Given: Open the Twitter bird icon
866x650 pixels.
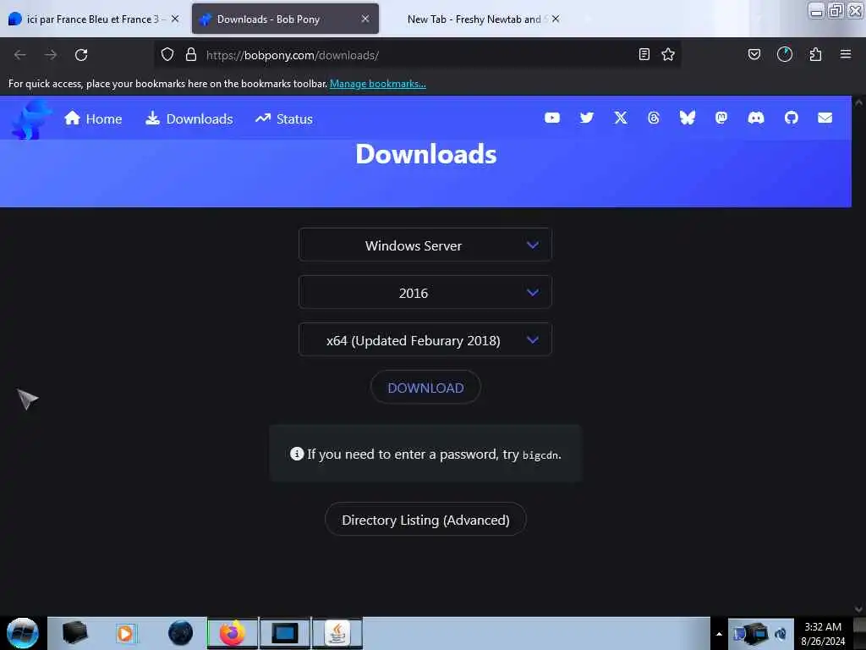Looking at the screenshot, I should (587, 118).
